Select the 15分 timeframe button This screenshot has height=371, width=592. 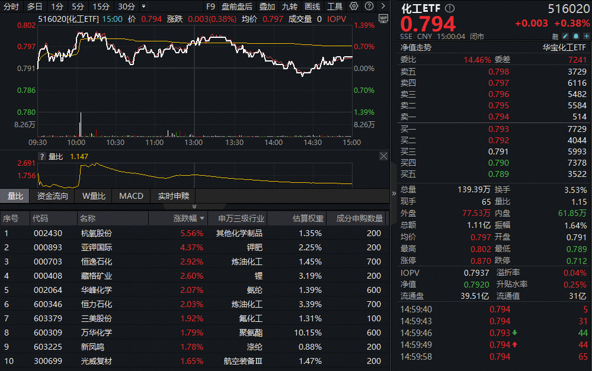click(101, 7)
